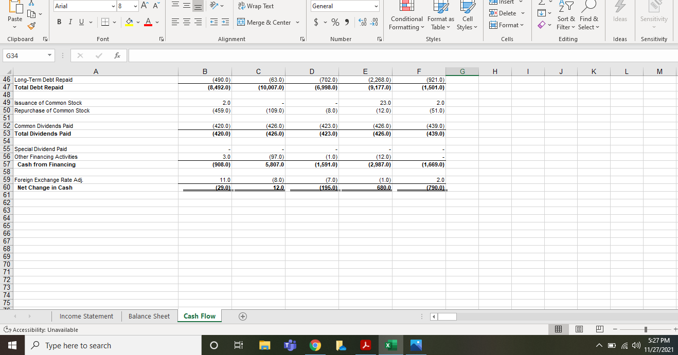This screenshot has width=678, height=355.
Task: Toggle italic formatting
Action: click(x=70, y=22)
